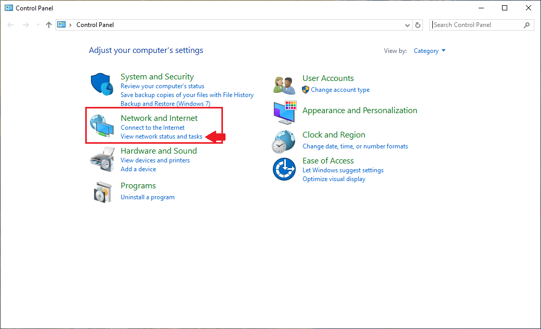Open Hardware and Sound heading
Screen dimensions: 541x329
(159, 150)
